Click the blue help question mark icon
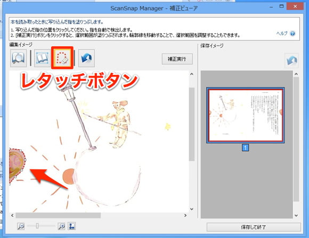309x238 pixels. [x=292, y=33]
